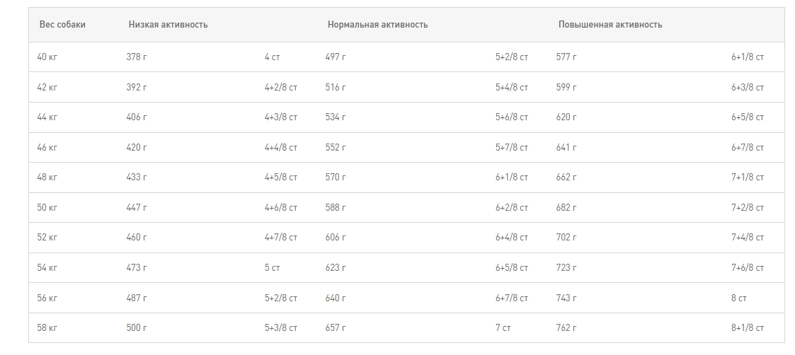The width and height of the screenshot is (795, 355).
Task: Click the 7+6/8 ст value
Action: (x=748, y=268)
